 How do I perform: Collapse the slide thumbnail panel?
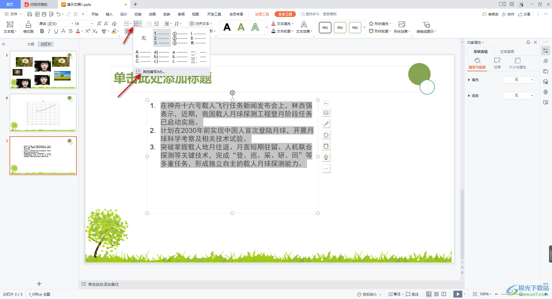pyautogui.click(x=3, y=44)
